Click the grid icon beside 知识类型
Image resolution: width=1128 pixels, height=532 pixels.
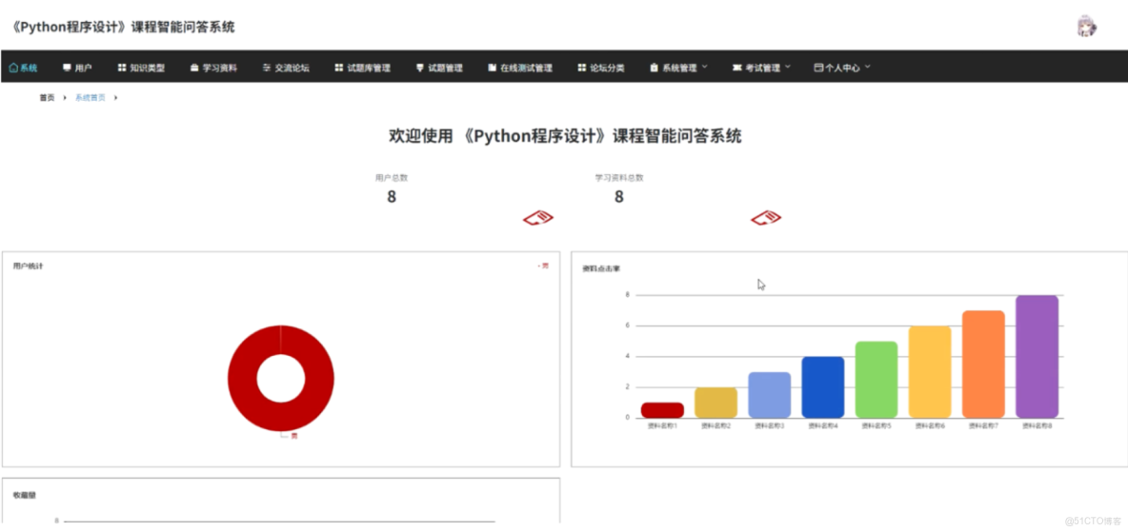(x=122, y=69)
